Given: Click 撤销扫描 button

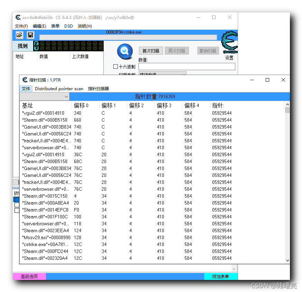Looking at the screenshot, I should [x=208, y=51].
